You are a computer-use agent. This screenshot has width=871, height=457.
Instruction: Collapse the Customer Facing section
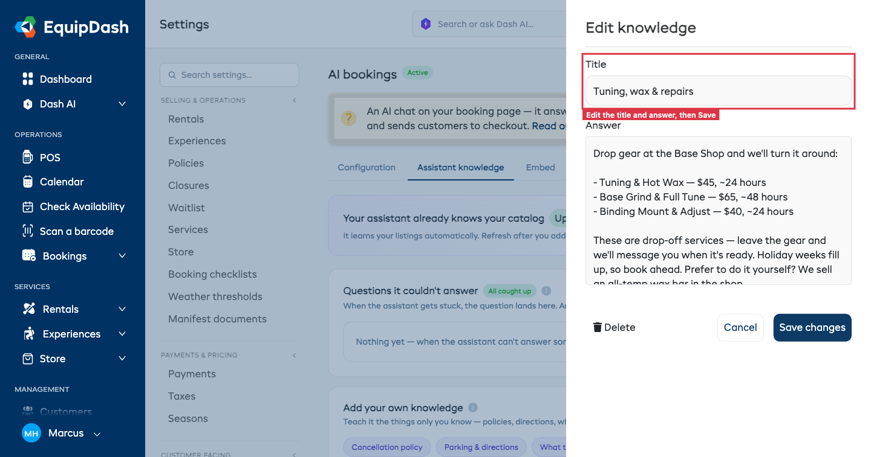(295, 455)
